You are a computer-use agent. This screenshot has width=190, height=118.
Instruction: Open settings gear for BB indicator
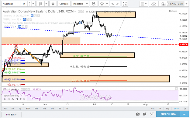(28, 19)
